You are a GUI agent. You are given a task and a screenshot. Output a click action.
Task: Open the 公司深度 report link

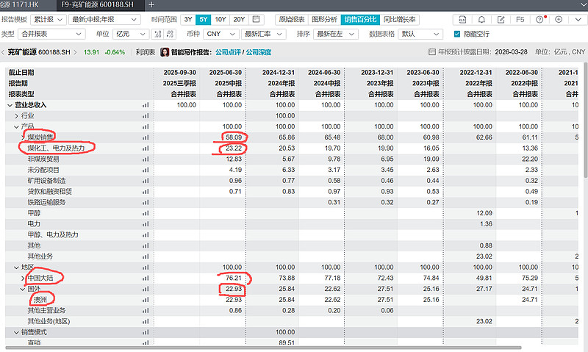(259, 52)
